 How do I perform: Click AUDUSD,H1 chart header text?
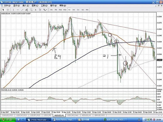(16, 14)
